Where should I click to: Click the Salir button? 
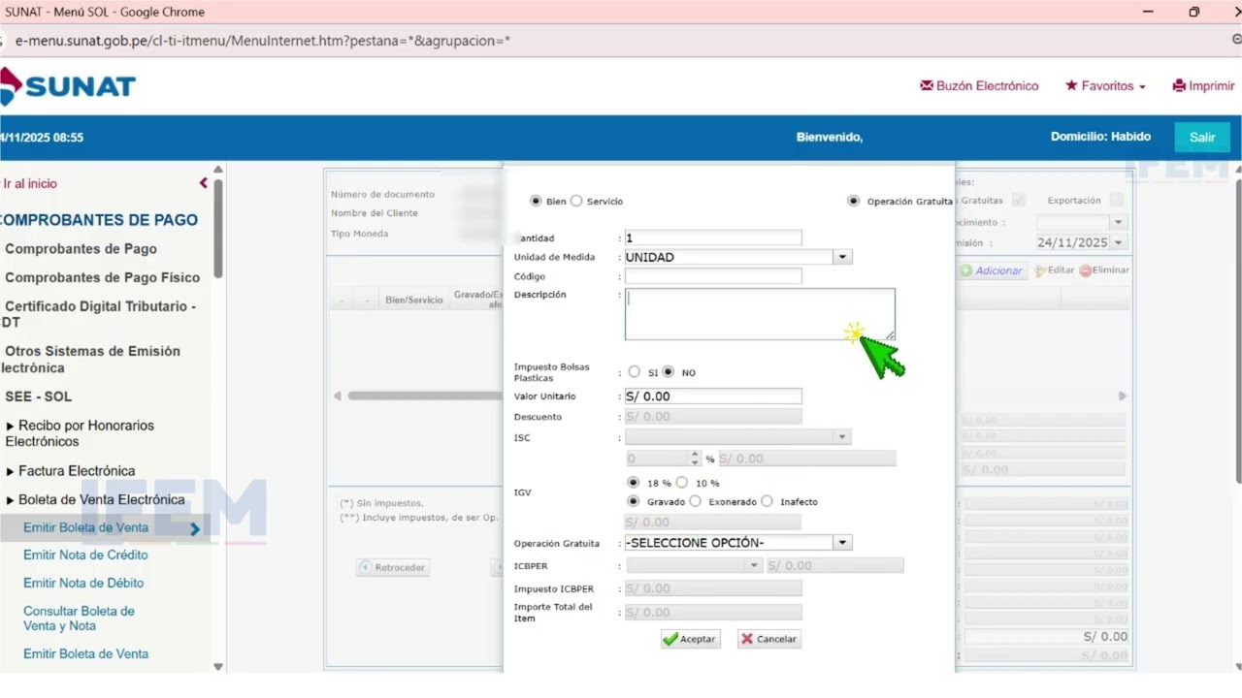click(1202, 137)
